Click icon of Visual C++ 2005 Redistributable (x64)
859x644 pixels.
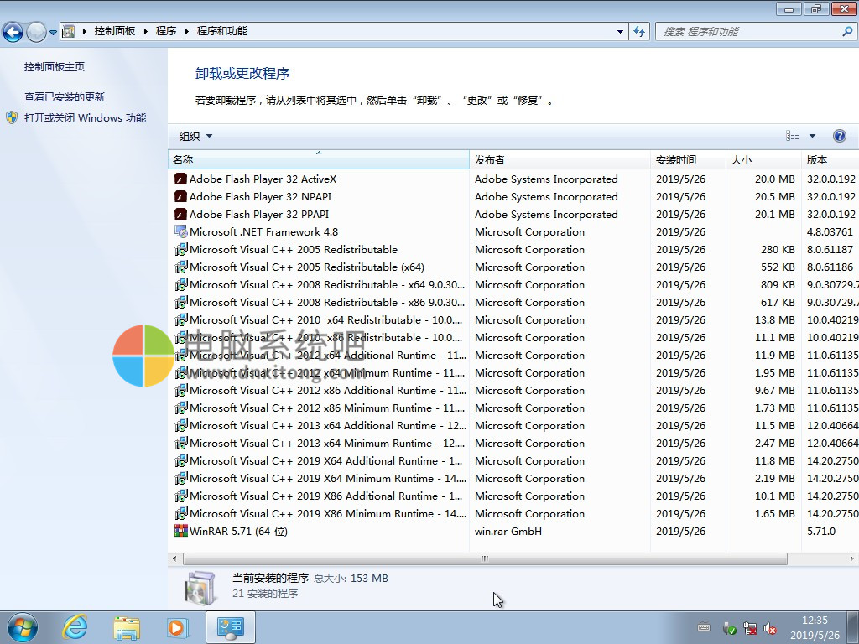tap(181, 267)
